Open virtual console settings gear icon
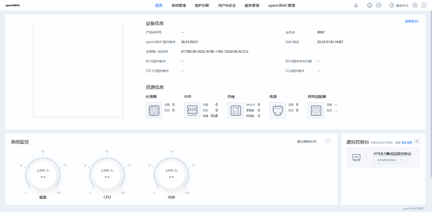 tap(417, 141)
